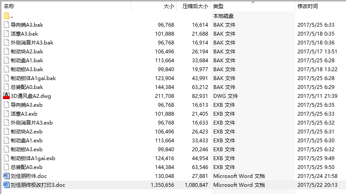Open the parent folder ".." icon
Screen dimensions: 346x194
point(6,16)
